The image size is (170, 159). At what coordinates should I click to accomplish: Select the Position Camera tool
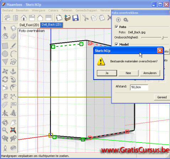pos(5,148)
